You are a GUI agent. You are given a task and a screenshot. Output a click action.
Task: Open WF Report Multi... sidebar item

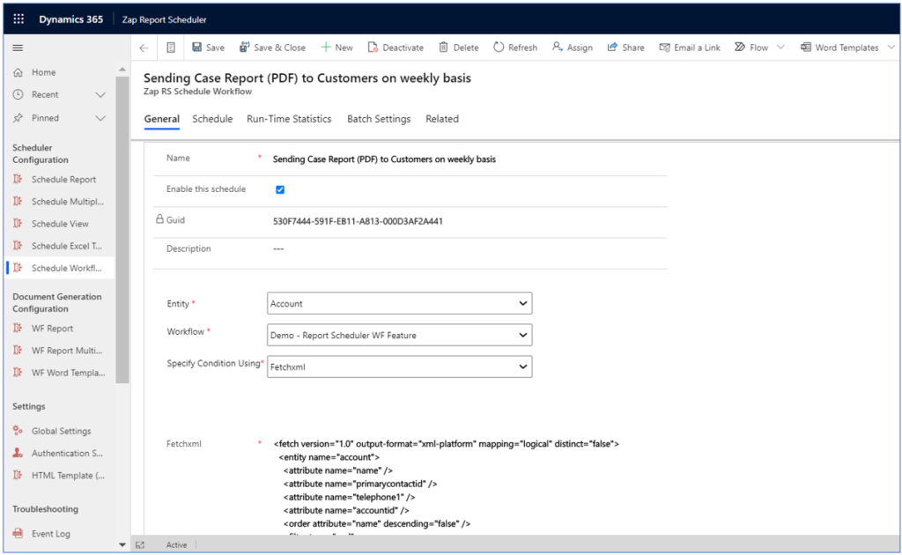(x=67, y=351)
